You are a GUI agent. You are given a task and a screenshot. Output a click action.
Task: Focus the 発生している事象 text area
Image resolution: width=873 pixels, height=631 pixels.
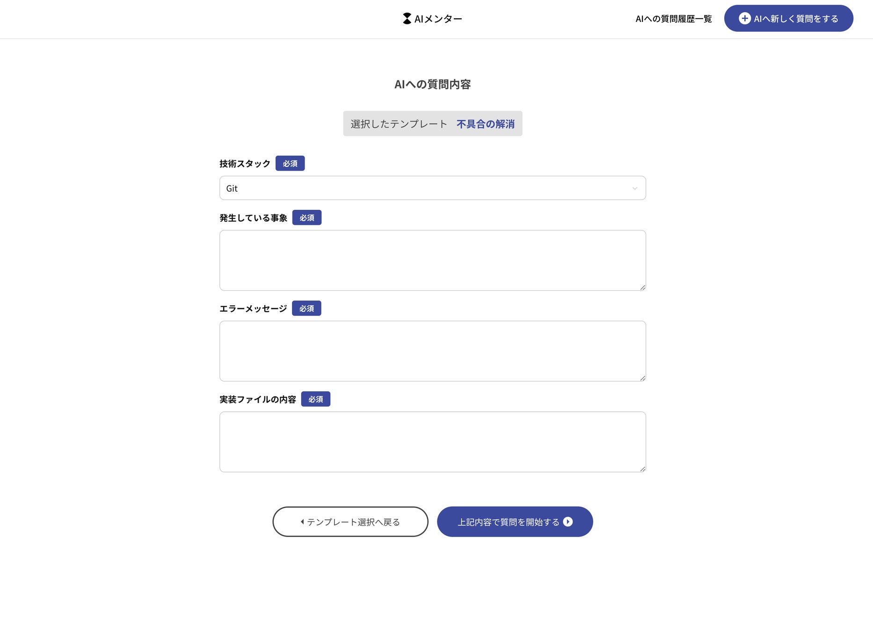click(432, 260)
